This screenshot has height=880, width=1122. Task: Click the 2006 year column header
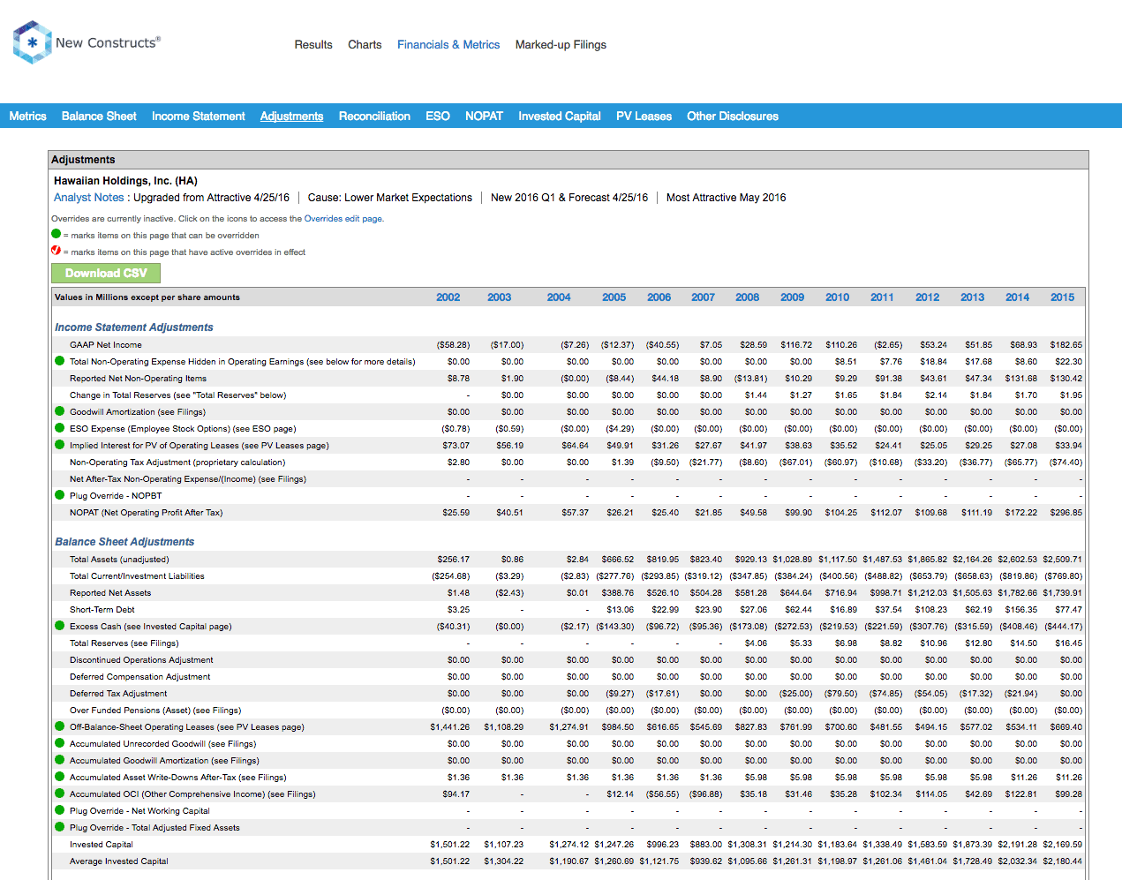[659, 297]
